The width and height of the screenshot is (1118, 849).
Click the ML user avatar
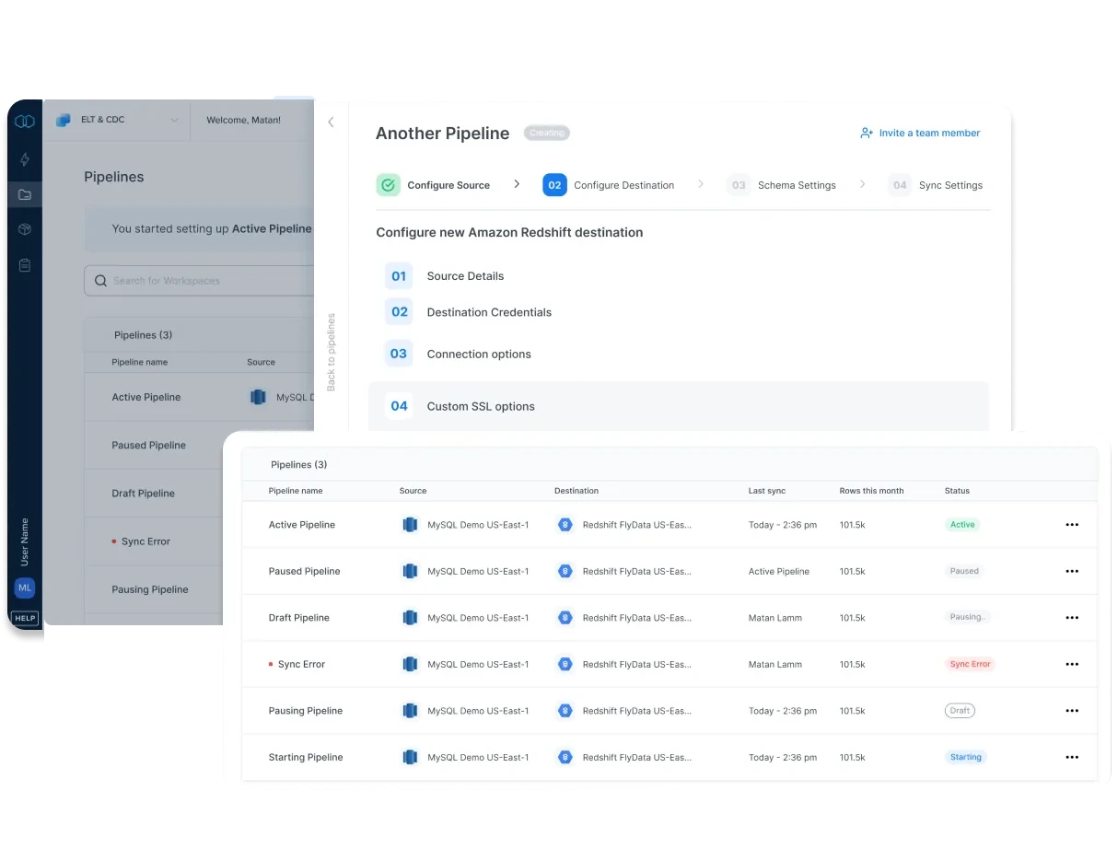25,587
